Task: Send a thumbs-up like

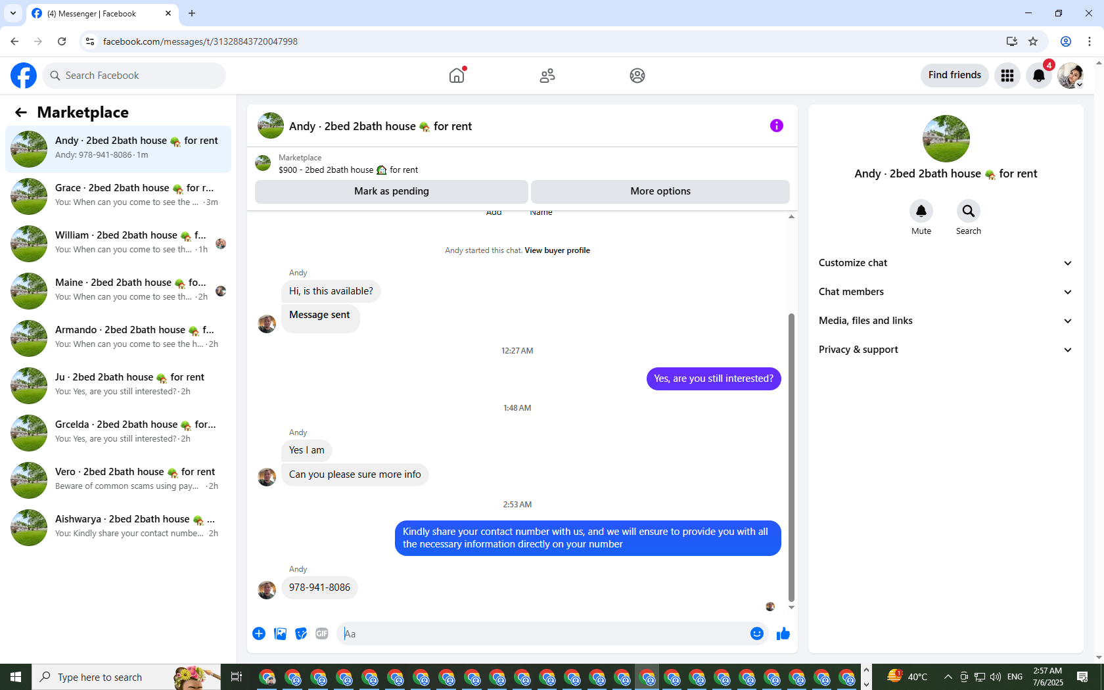Action: [x=783, y=633]
